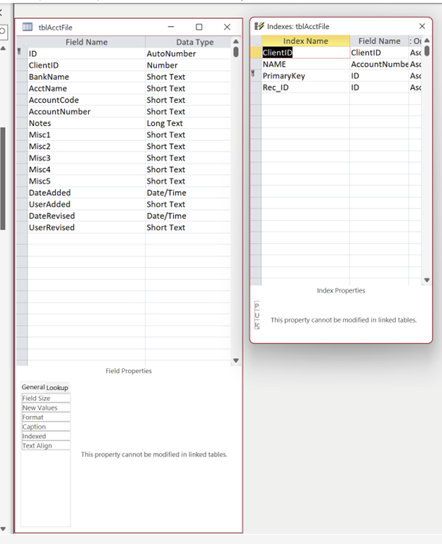Select the AcctName field name
This screenshot has width=442, height=544.
(86, 88)
